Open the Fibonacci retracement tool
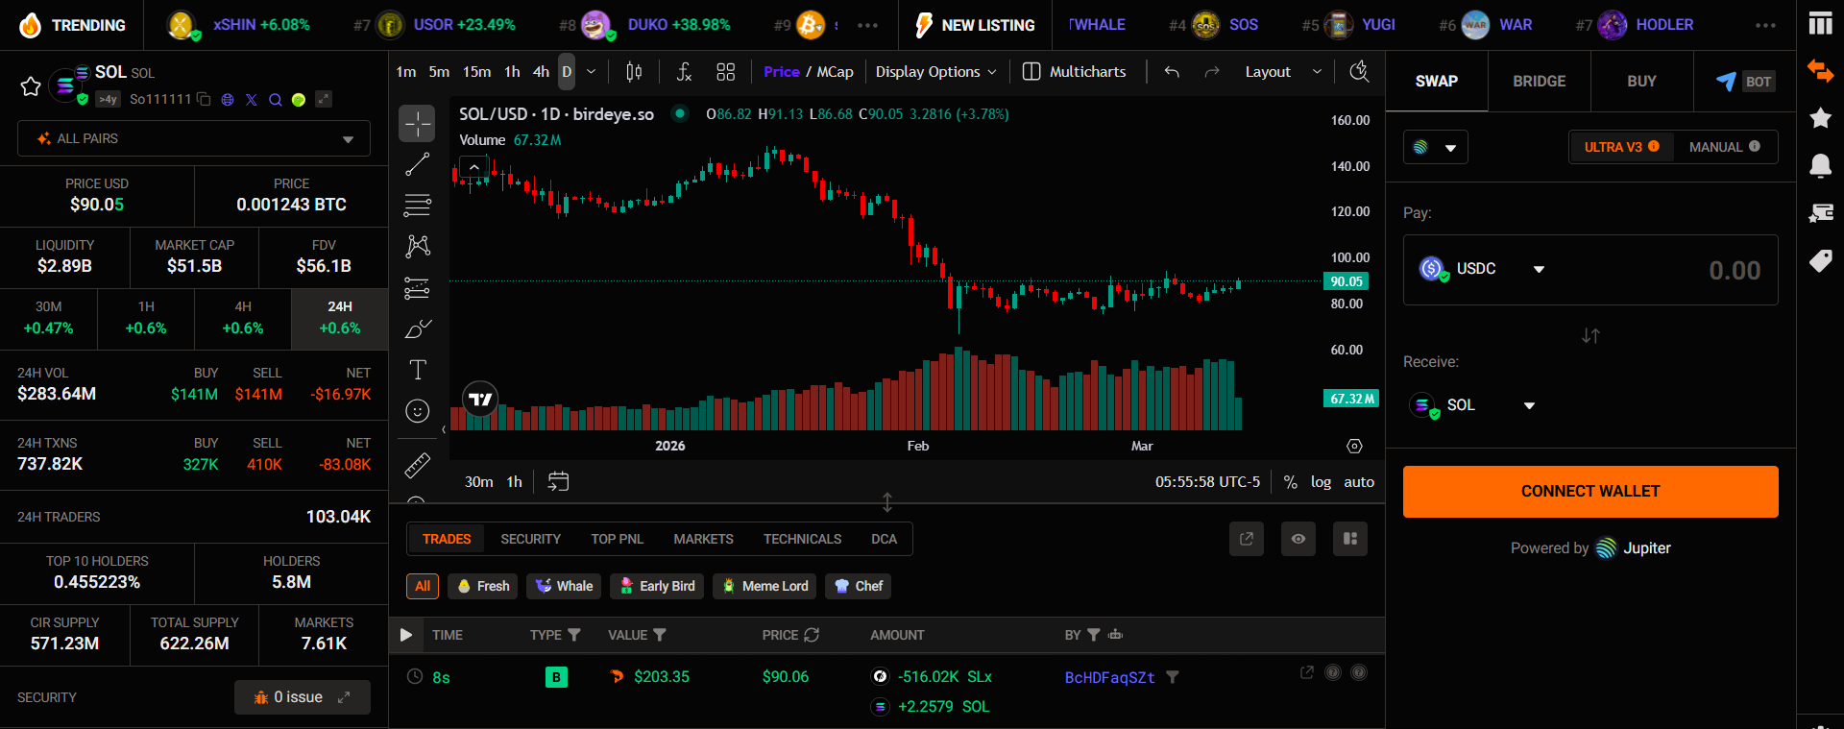This screenshot has height=729, width=1844. click(417, 206)
